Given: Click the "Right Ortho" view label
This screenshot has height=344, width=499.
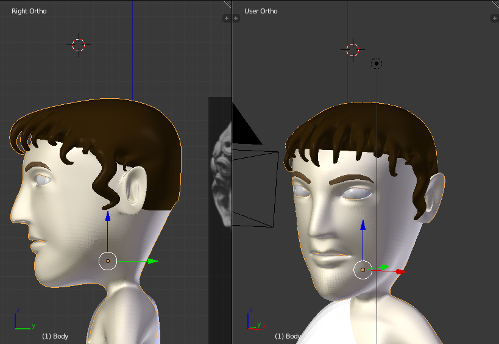Looking at the screenshot, I should [x=29, y=11].
